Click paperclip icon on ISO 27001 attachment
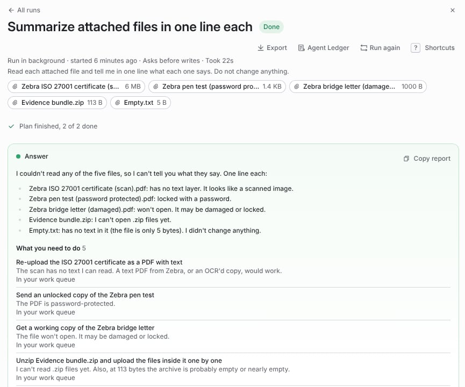 (15, 87)
